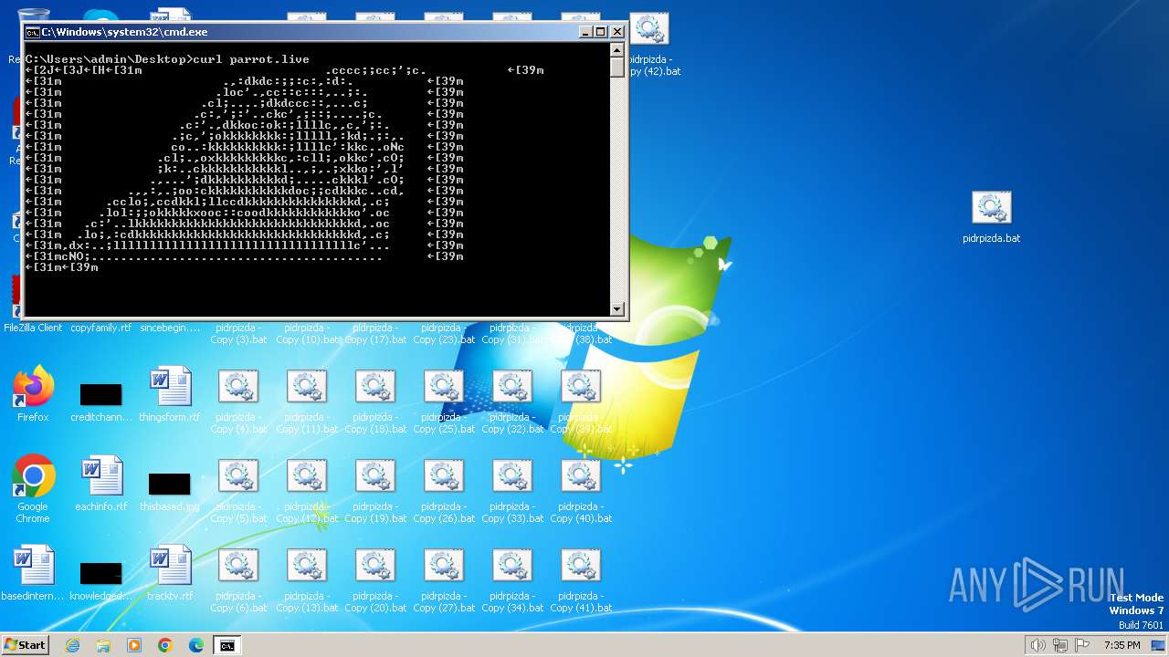
Task: Select pidrpizda - Copy (12).bat icon
Action: (307, 476)
